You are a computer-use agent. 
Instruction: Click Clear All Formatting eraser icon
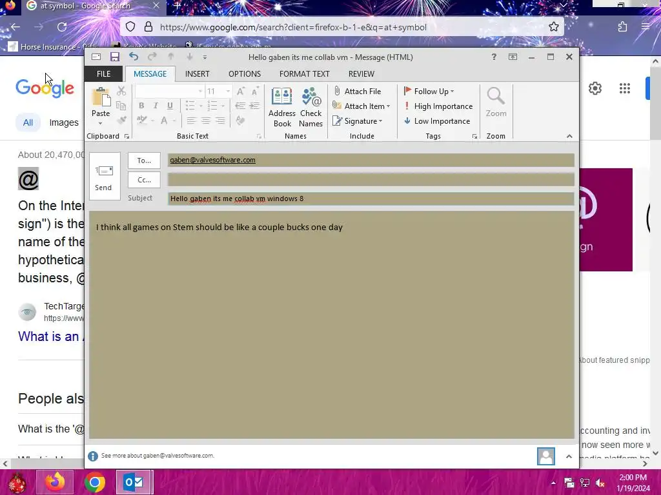[240, 121]
